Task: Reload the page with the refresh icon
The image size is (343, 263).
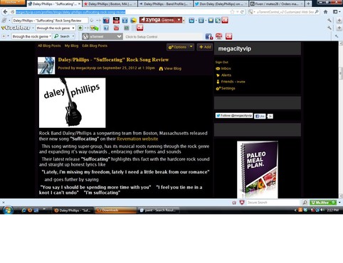Action: [242, 12]
